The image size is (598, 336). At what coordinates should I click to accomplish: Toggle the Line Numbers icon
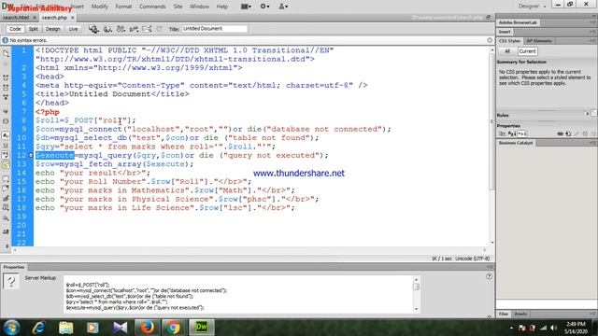pos(6,135)
